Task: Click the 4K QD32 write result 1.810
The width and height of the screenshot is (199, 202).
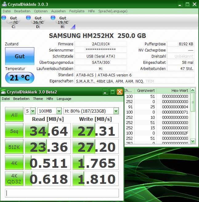Action: 95,179
